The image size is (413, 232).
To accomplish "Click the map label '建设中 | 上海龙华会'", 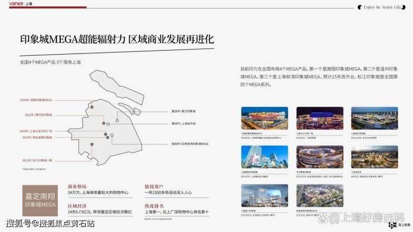I will 184,123.
